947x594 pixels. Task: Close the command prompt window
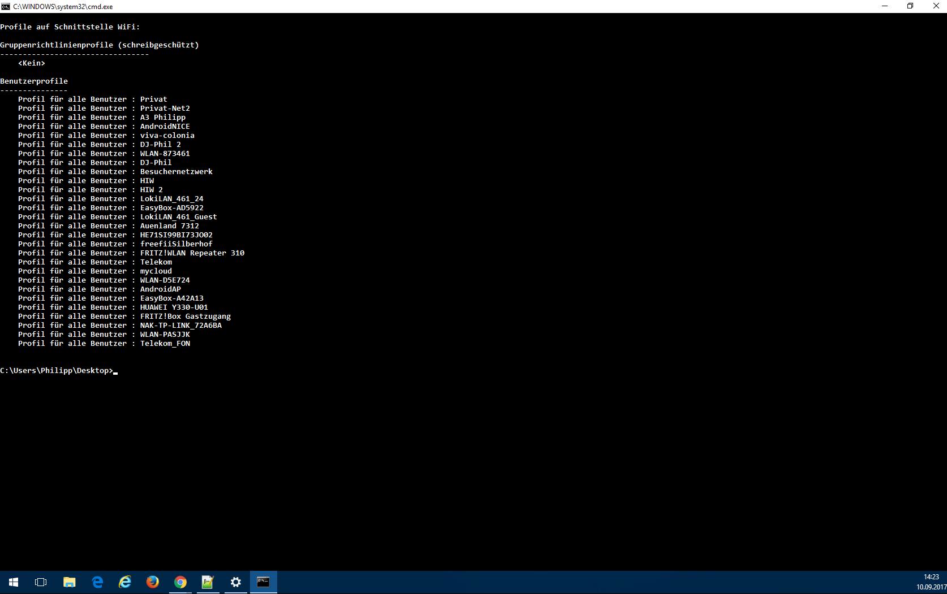936,6
